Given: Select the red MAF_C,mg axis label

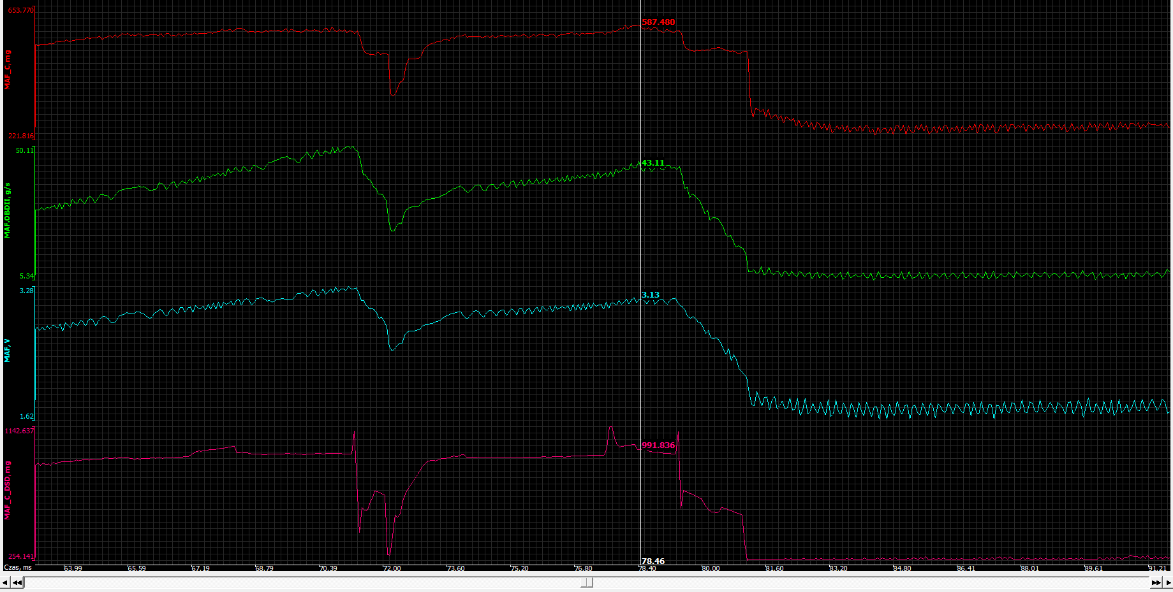Looking at the screenshot, I should point(8,70).
